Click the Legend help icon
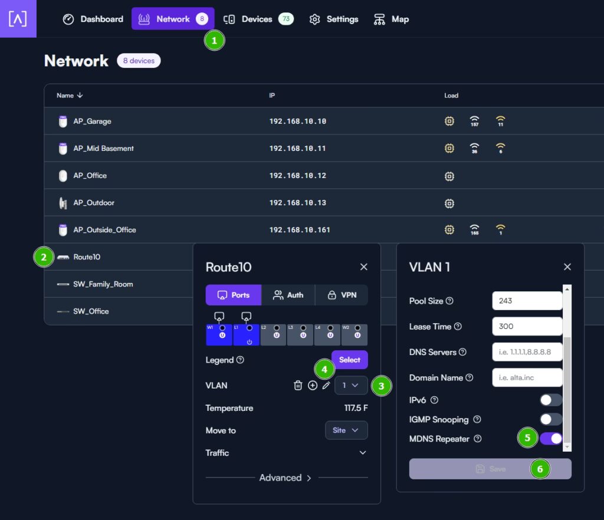Viewport: 604px width, 520px height. click(240, 360)
